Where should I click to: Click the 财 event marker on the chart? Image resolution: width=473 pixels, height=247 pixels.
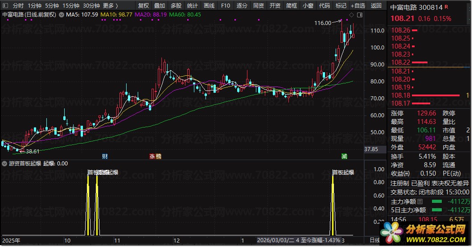click(x=105, y=156)
